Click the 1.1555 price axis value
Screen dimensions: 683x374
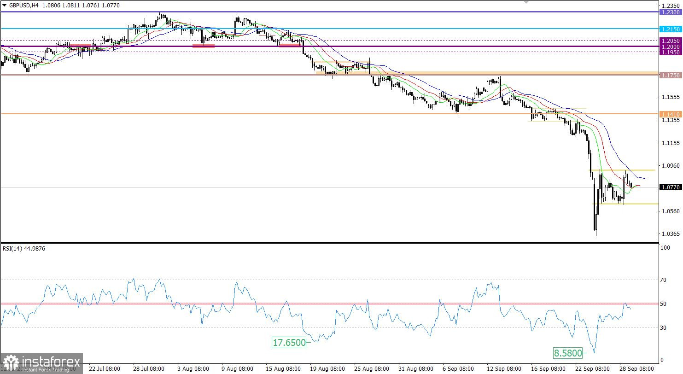tap(671, 97)
